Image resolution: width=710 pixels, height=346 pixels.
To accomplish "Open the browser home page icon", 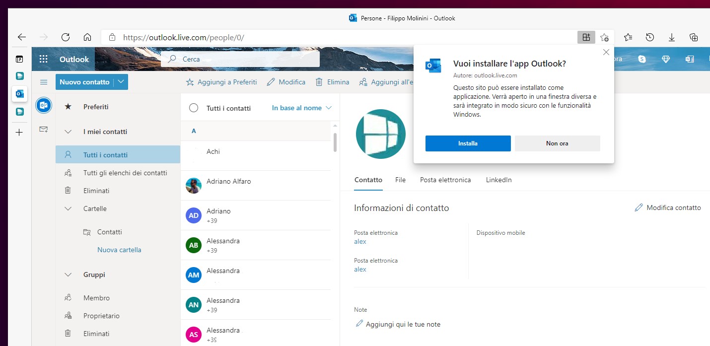I will click(x=87, y=37).
